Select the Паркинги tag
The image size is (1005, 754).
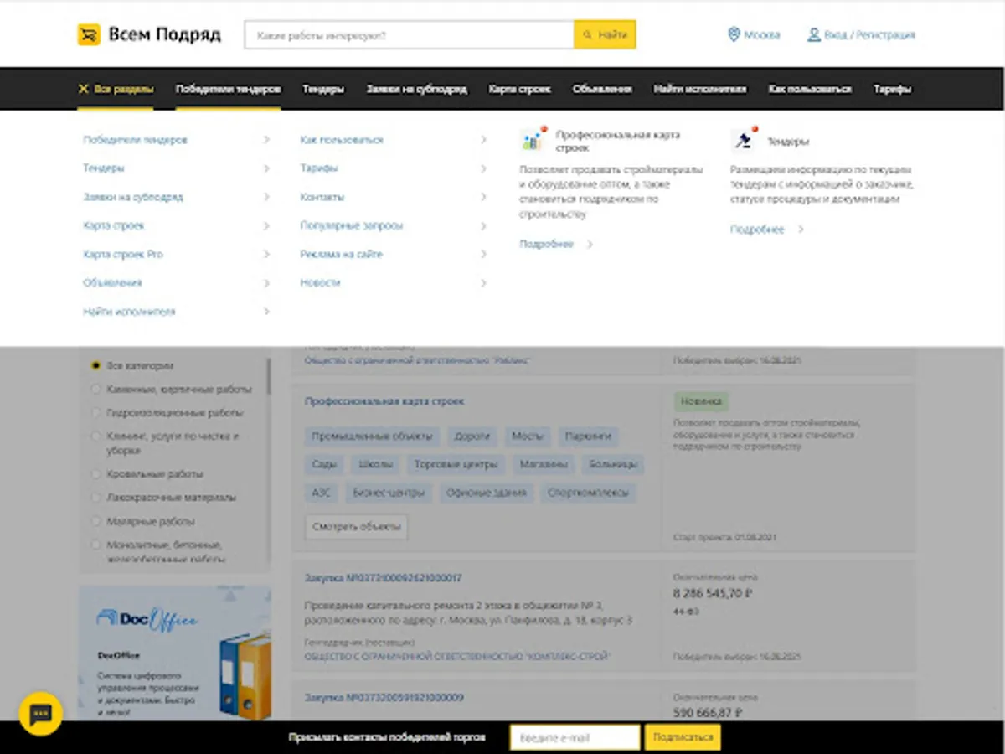tap(589, 436)
